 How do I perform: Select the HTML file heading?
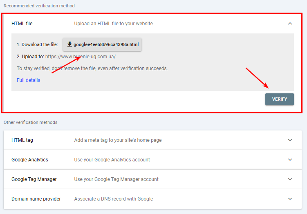[22, 24]
